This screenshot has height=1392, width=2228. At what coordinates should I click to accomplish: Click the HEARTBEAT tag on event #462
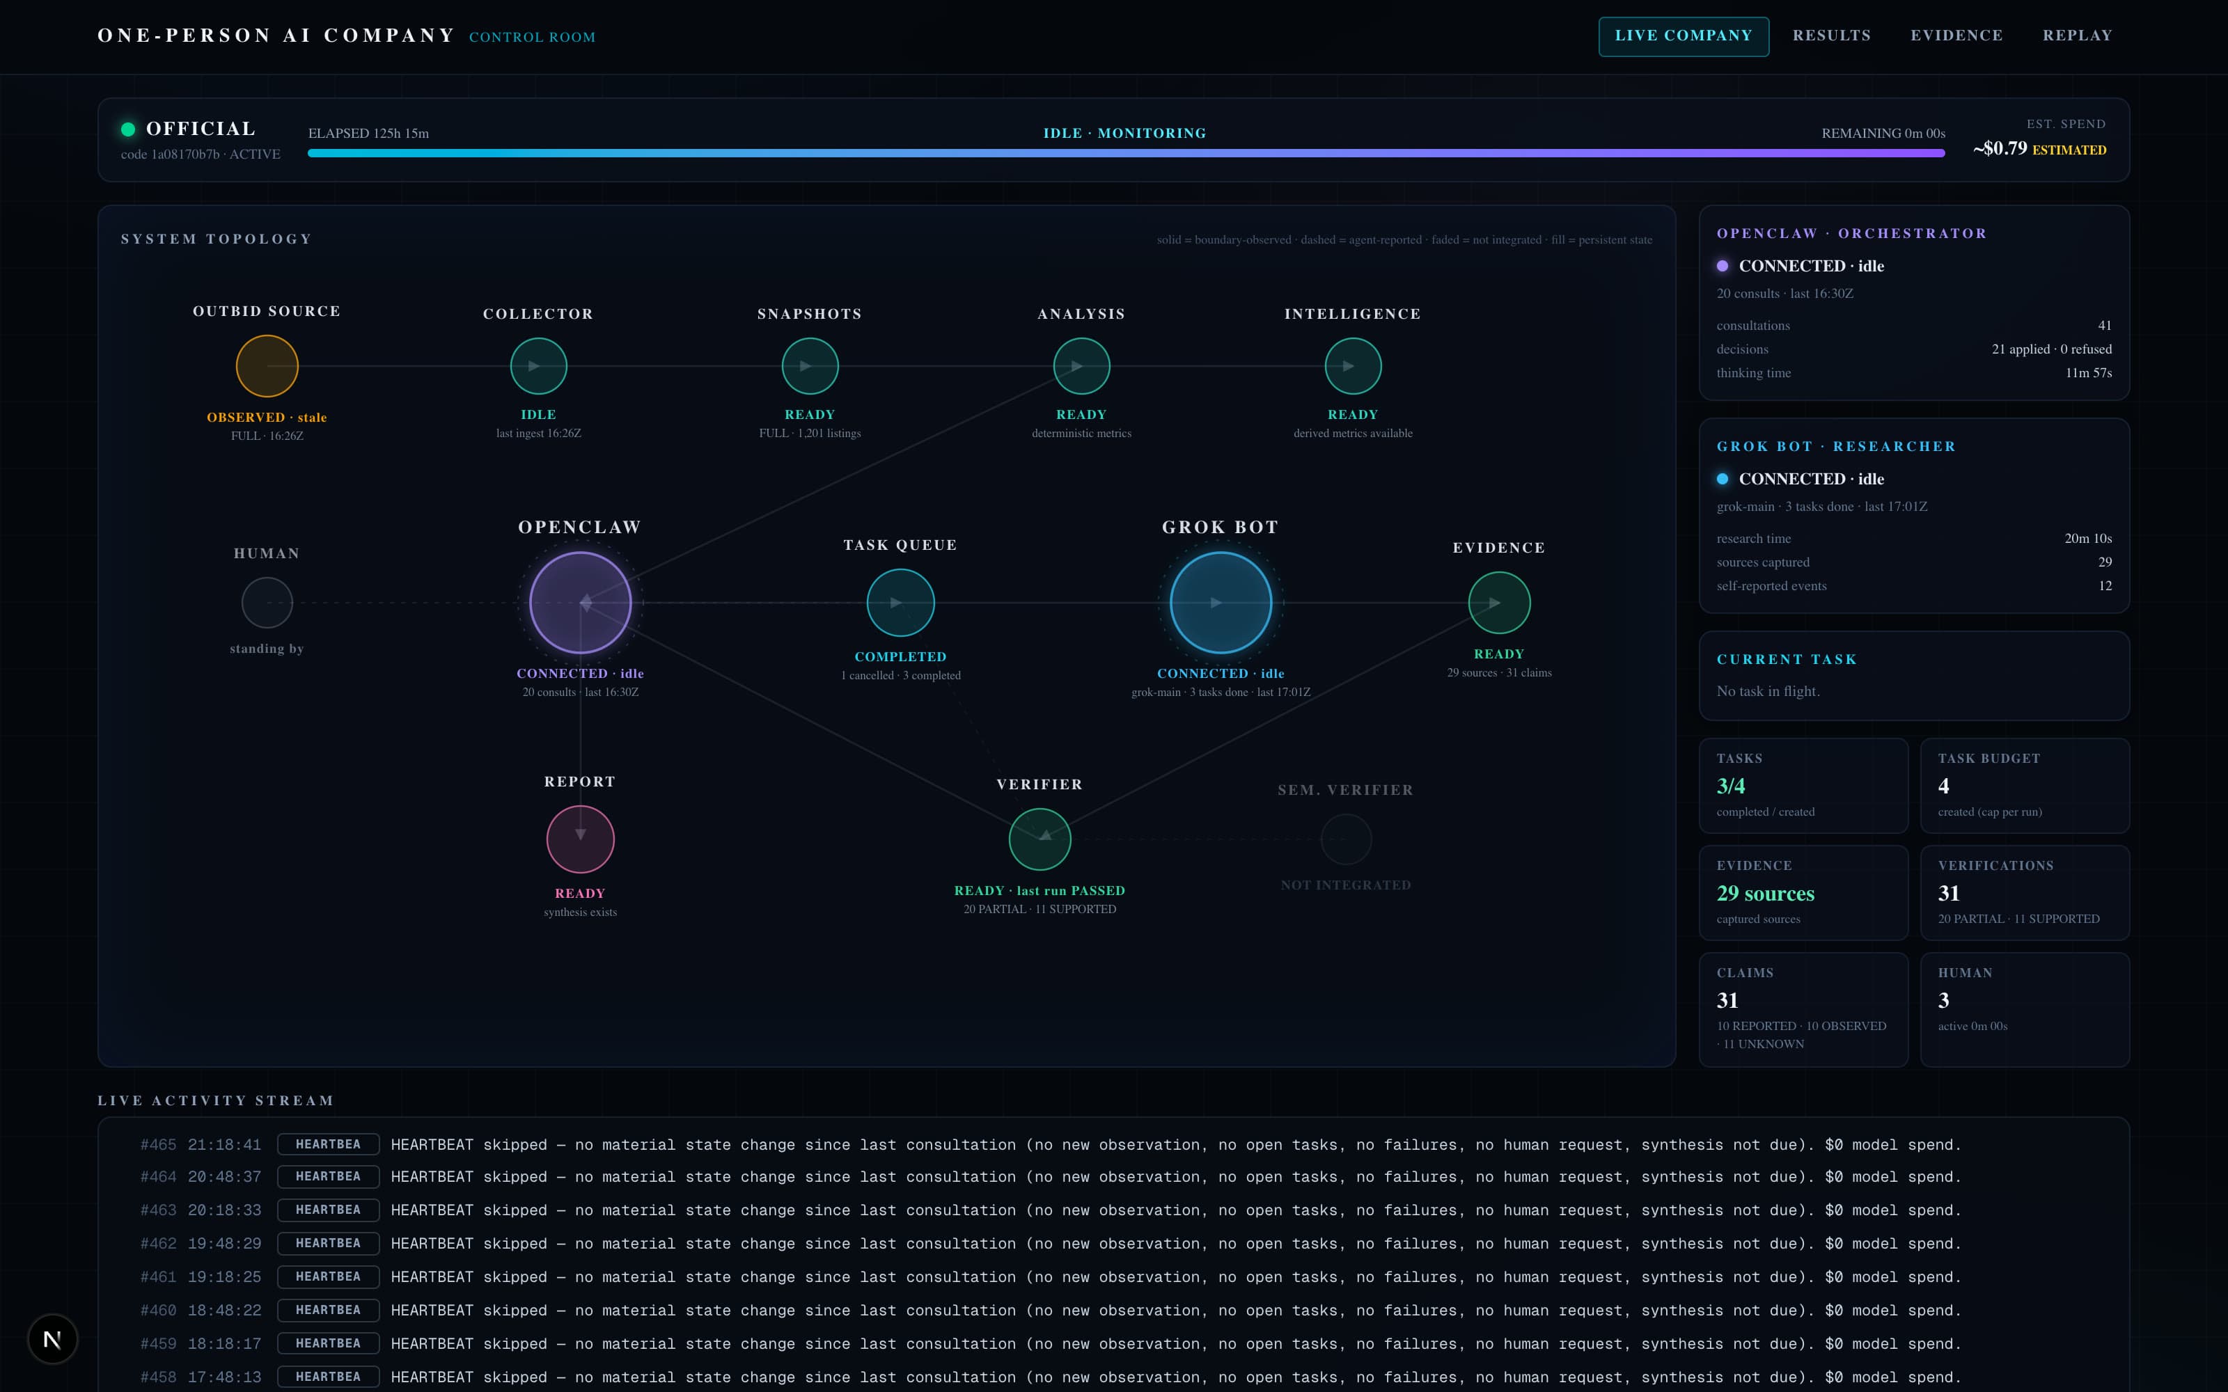(x=329, y=1243)
